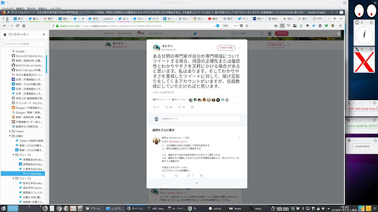
Task: Like the main tweet with the heart icon
Action: tap(180, 107)
